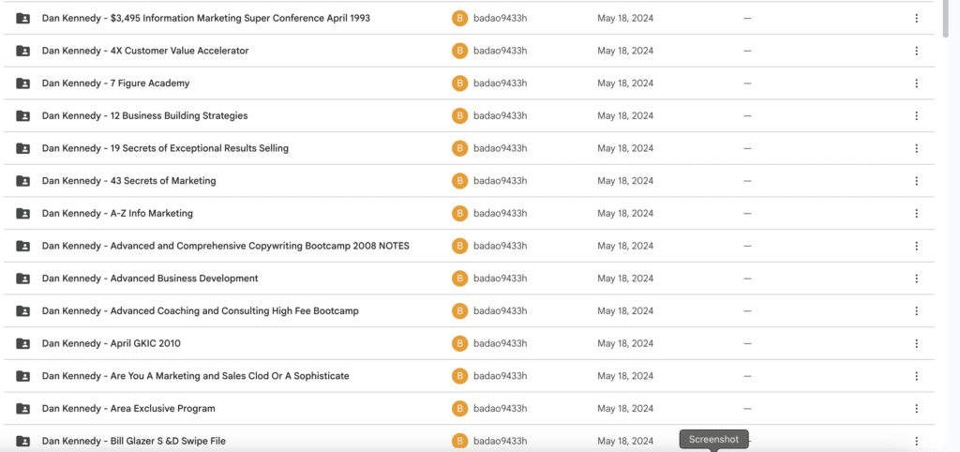Open more actions for 43 Secrets of Marketing

[916, 181]
